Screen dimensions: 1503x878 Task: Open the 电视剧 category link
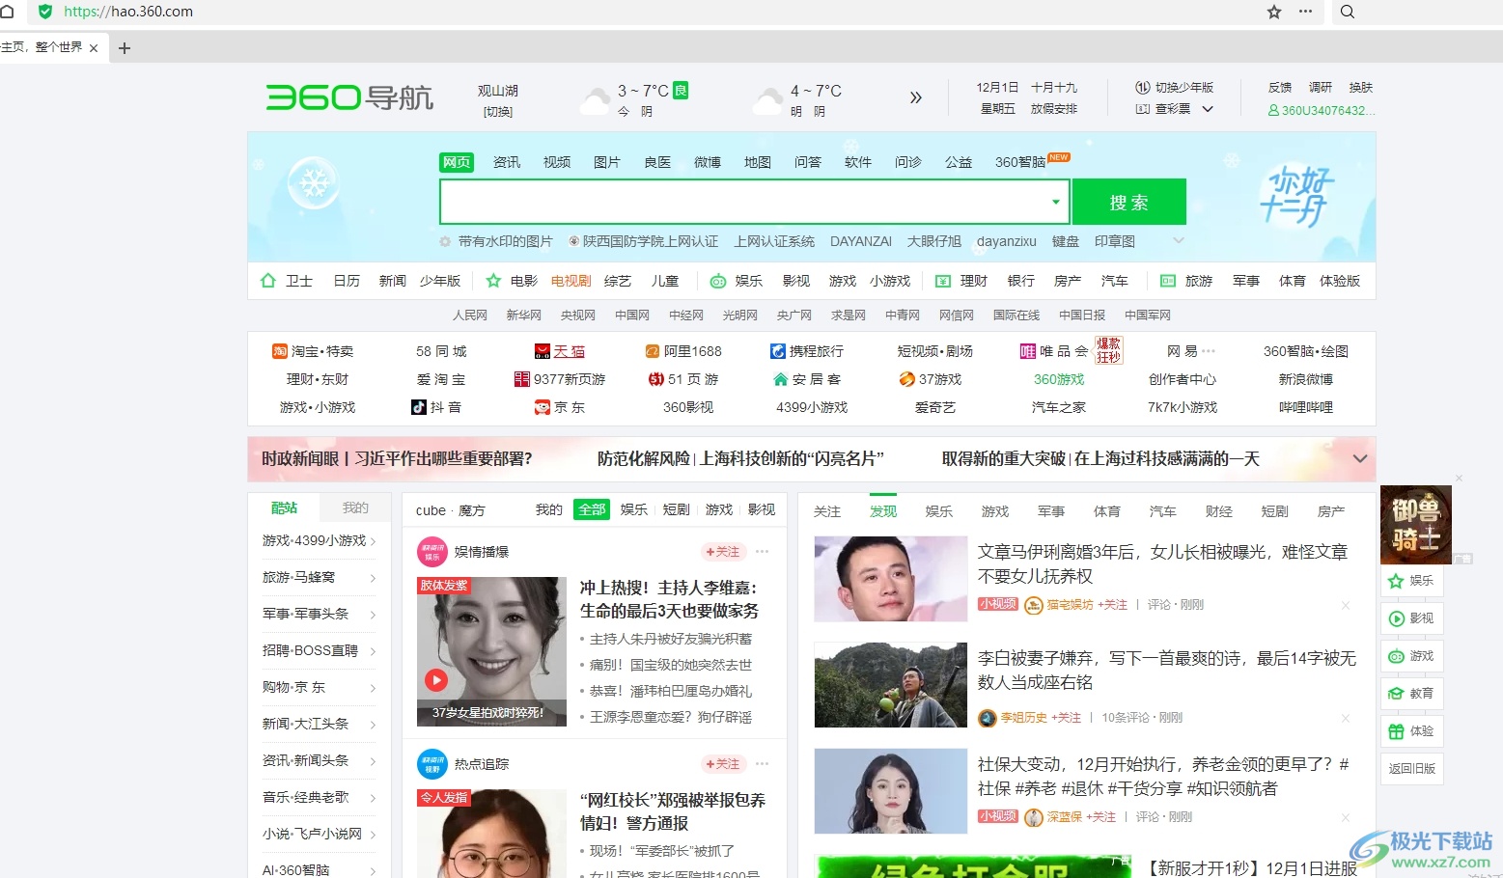pyautogui.click(x=571, y=281)
